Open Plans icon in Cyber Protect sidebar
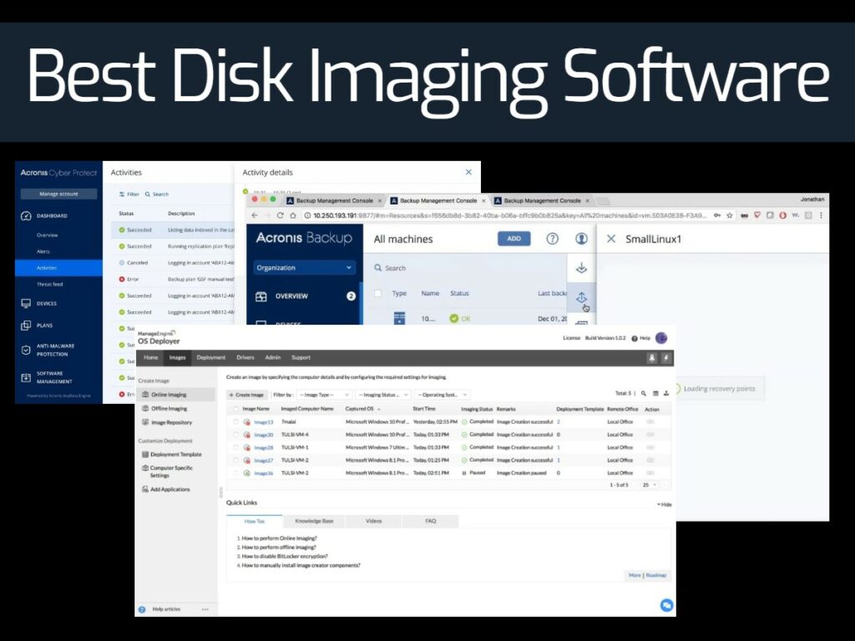 pyautogui.click(x=26, y=326)
